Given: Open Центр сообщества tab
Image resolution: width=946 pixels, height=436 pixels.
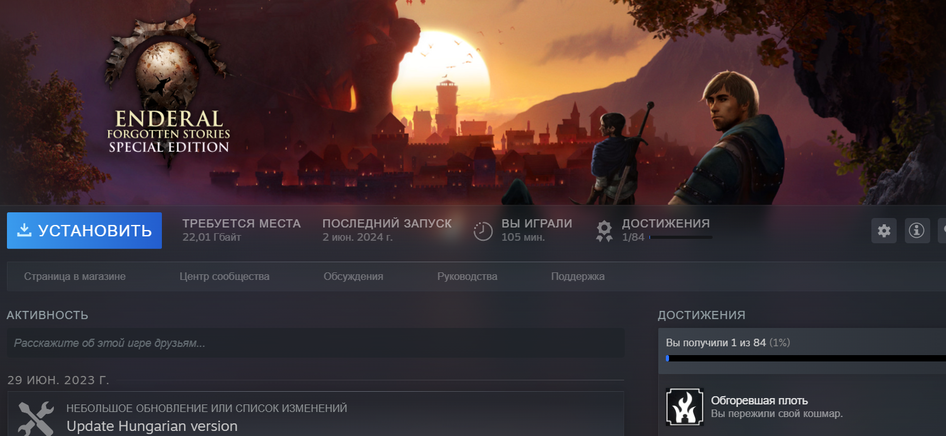Looking at the screenshot, I should coord(224,277).
